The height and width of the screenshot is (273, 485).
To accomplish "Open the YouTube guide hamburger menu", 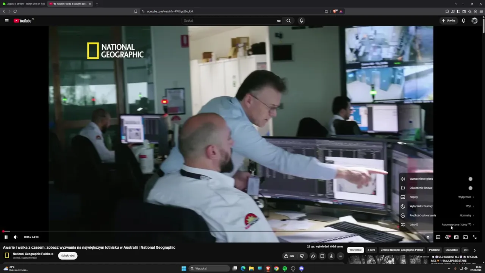I will tap(6, 21).
